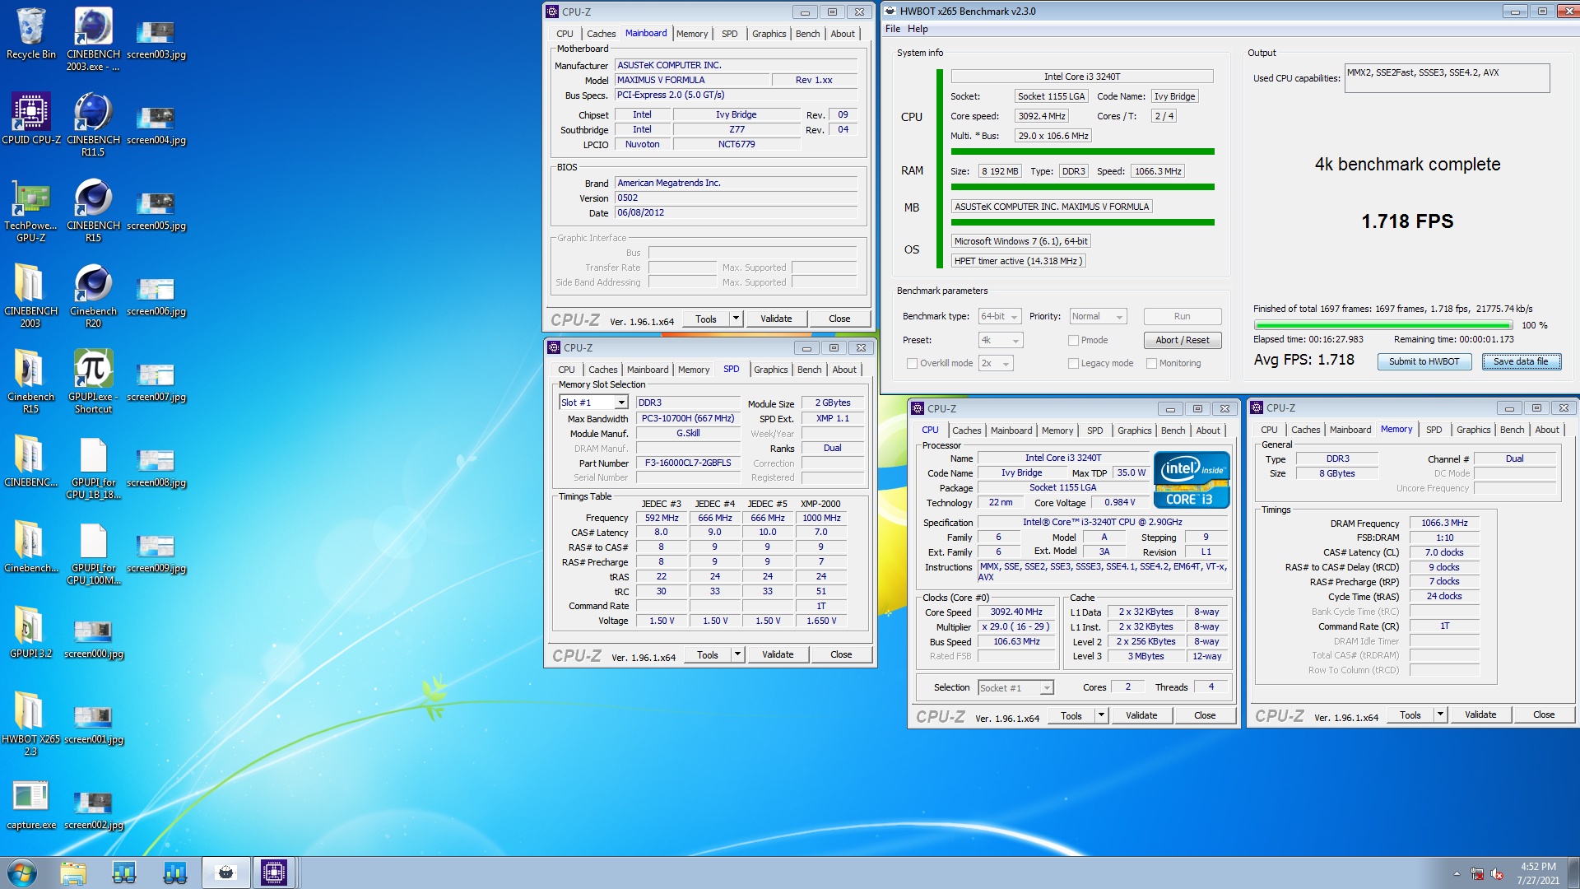Click the volume icon in system tray
Viewport: 1580px width, 889px height.
click(1497, 874)
